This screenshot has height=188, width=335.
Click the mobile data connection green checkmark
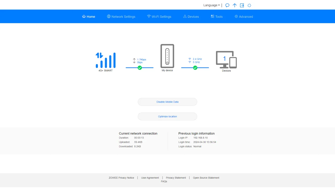tap(140, 68)
